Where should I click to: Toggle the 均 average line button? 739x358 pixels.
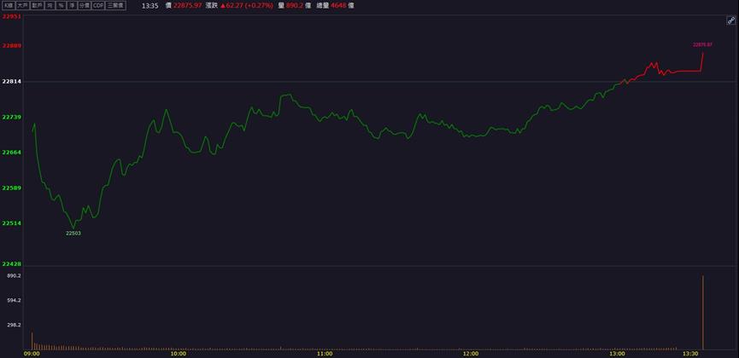[x=50, y=6]
